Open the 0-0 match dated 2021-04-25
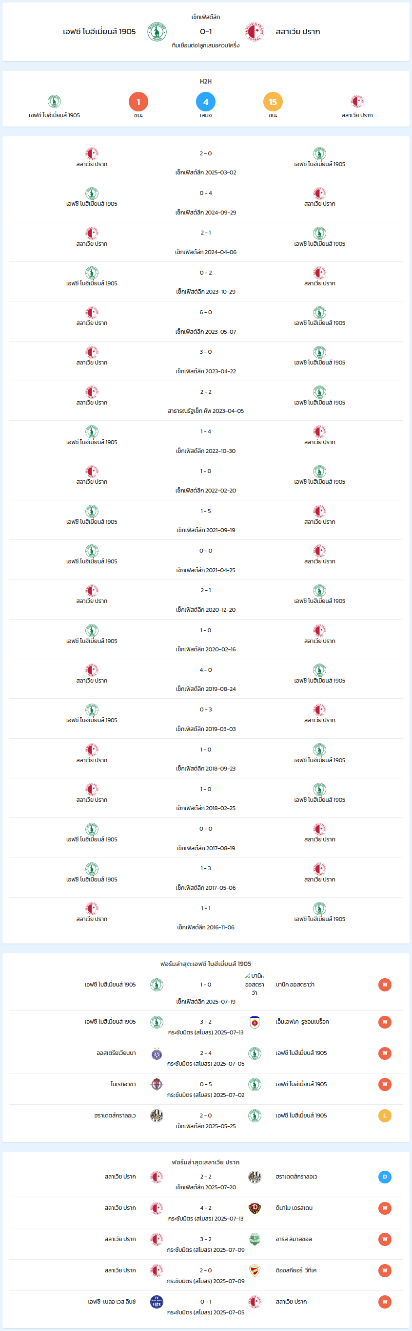Screen dimensions: 412x1331 pyautogui.click(x=206, y=559)
